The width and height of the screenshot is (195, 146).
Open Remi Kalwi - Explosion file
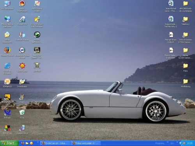170,50
